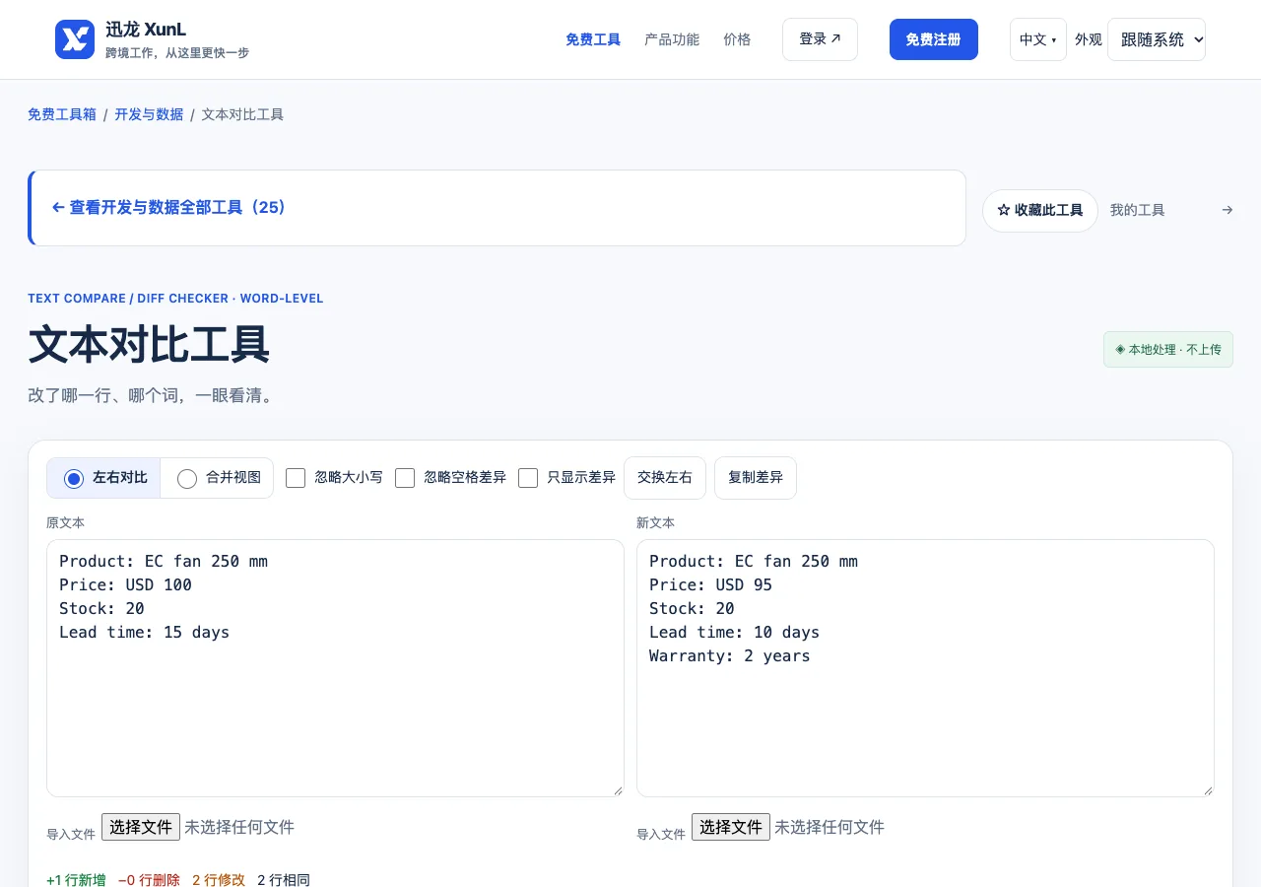Viewport: 1261px width, 887px height.
Task: Click inside the 原文本 text area
Action: [335, 668]
